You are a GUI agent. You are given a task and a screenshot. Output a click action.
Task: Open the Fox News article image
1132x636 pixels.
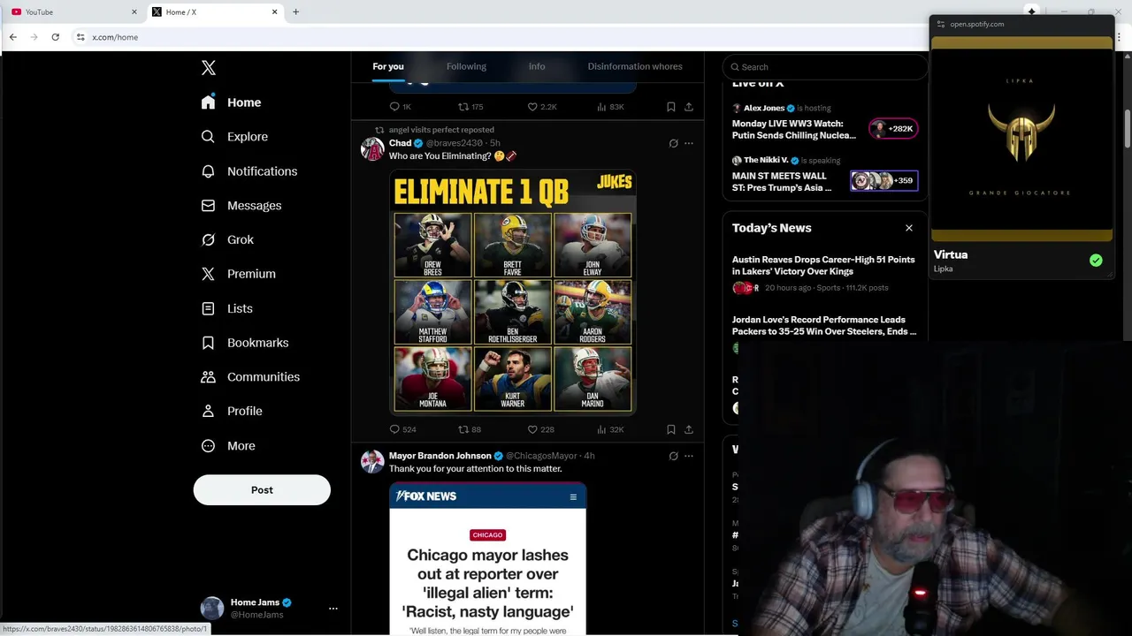(487, 559)
